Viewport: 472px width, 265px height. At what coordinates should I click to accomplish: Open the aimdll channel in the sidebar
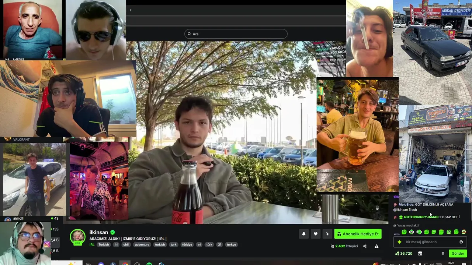[18, 218]
